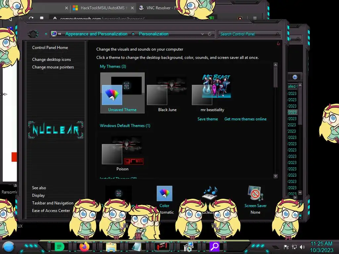Image resolution: width=339 pixels, height=254 pixels.
Task: Show the taskbar clock and date
Action: tap(321, 247)
